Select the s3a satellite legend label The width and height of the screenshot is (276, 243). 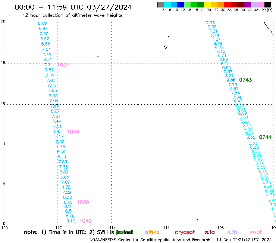pos(210,232)
